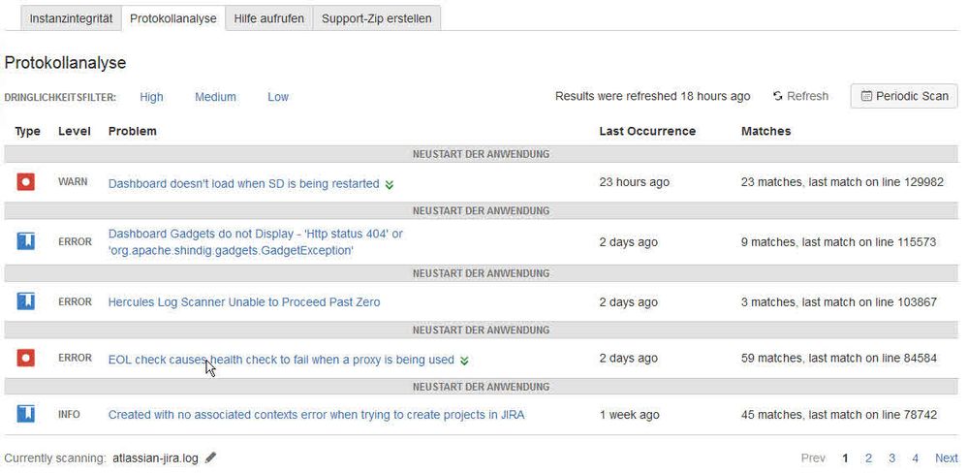This screenshot has width=968, height=473.
Task: Click blue bookmark icon for Created with no contexts row
Action: pos(25,414)
